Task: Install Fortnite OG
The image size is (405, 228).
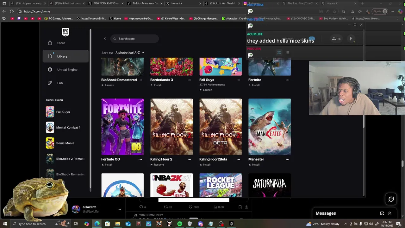Action: [x=107, y=165]
